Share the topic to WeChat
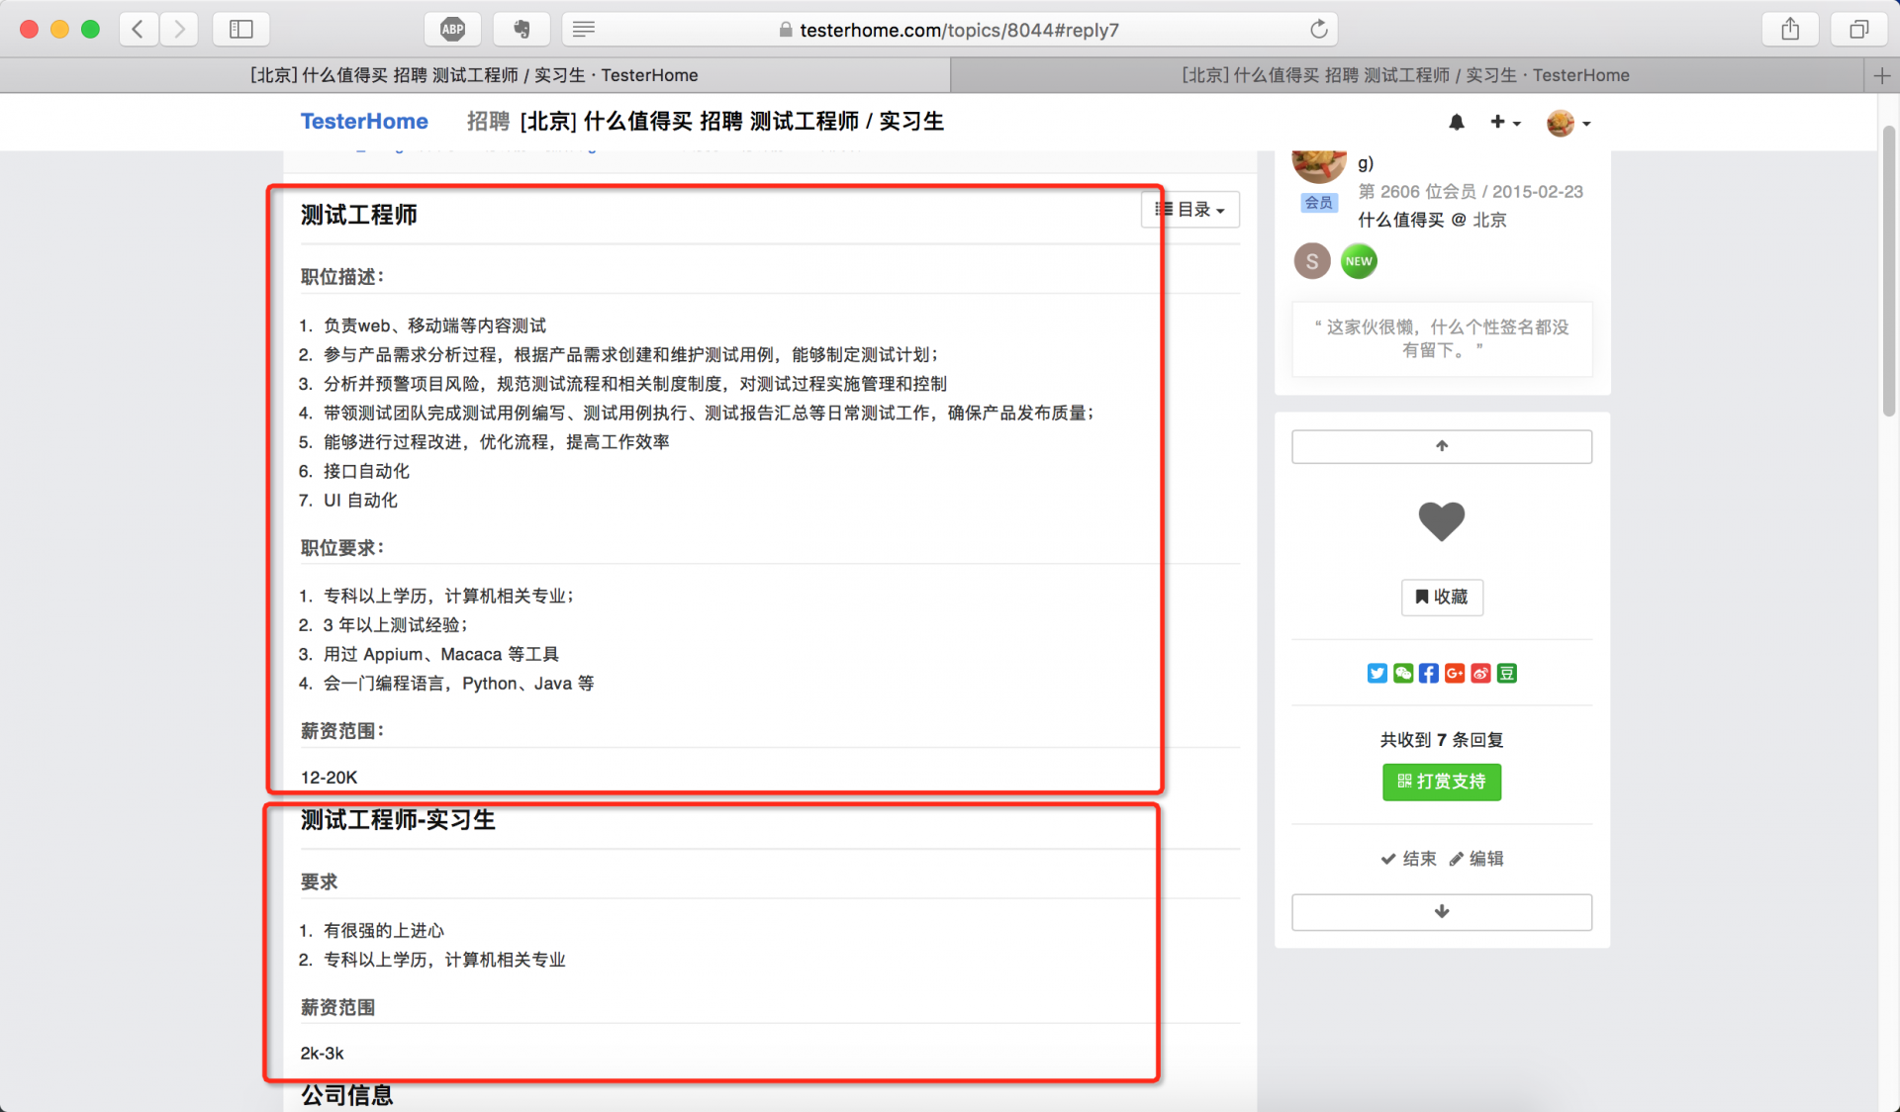Viewport: 1900px width, 1112px height. point(1402,673)
